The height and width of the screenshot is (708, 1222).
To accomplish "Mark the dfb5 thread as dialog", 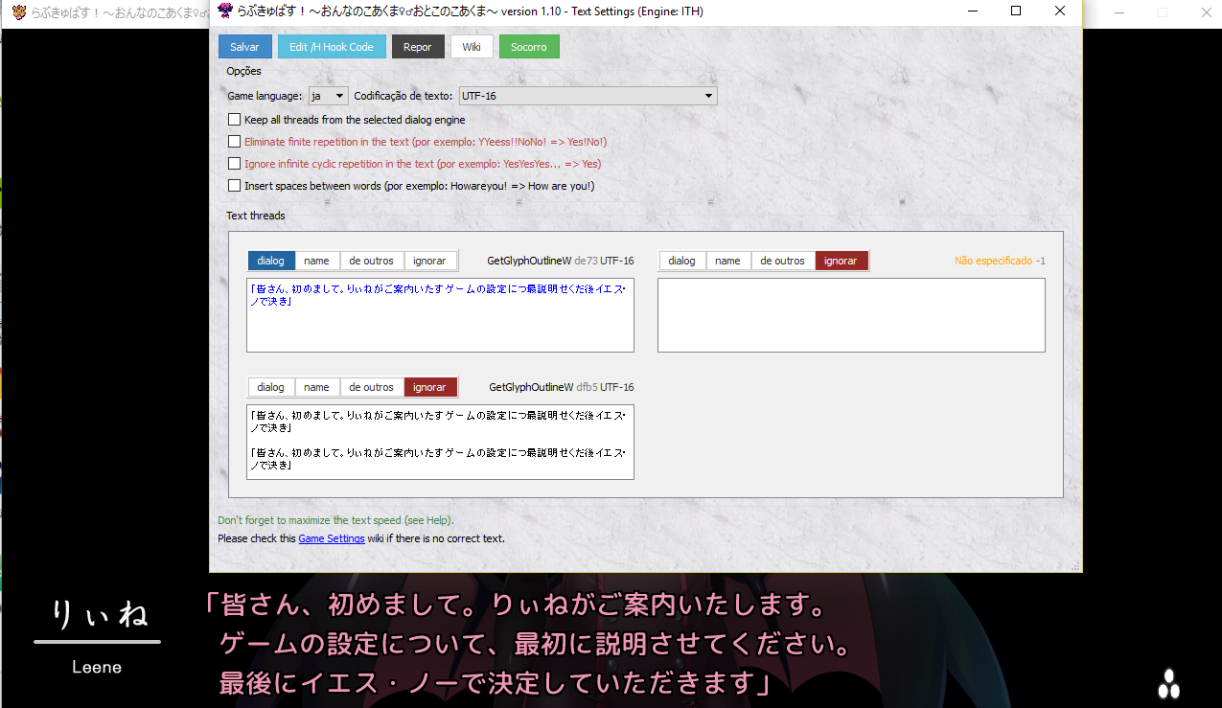I will pos(271,387).
